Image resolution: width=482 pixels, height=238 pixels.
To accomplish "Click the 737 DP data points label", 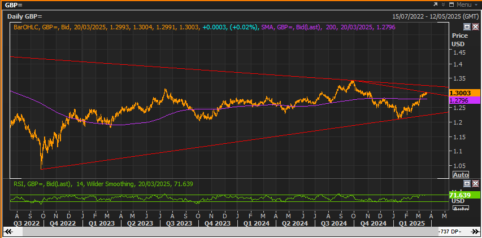I will 449,231.
